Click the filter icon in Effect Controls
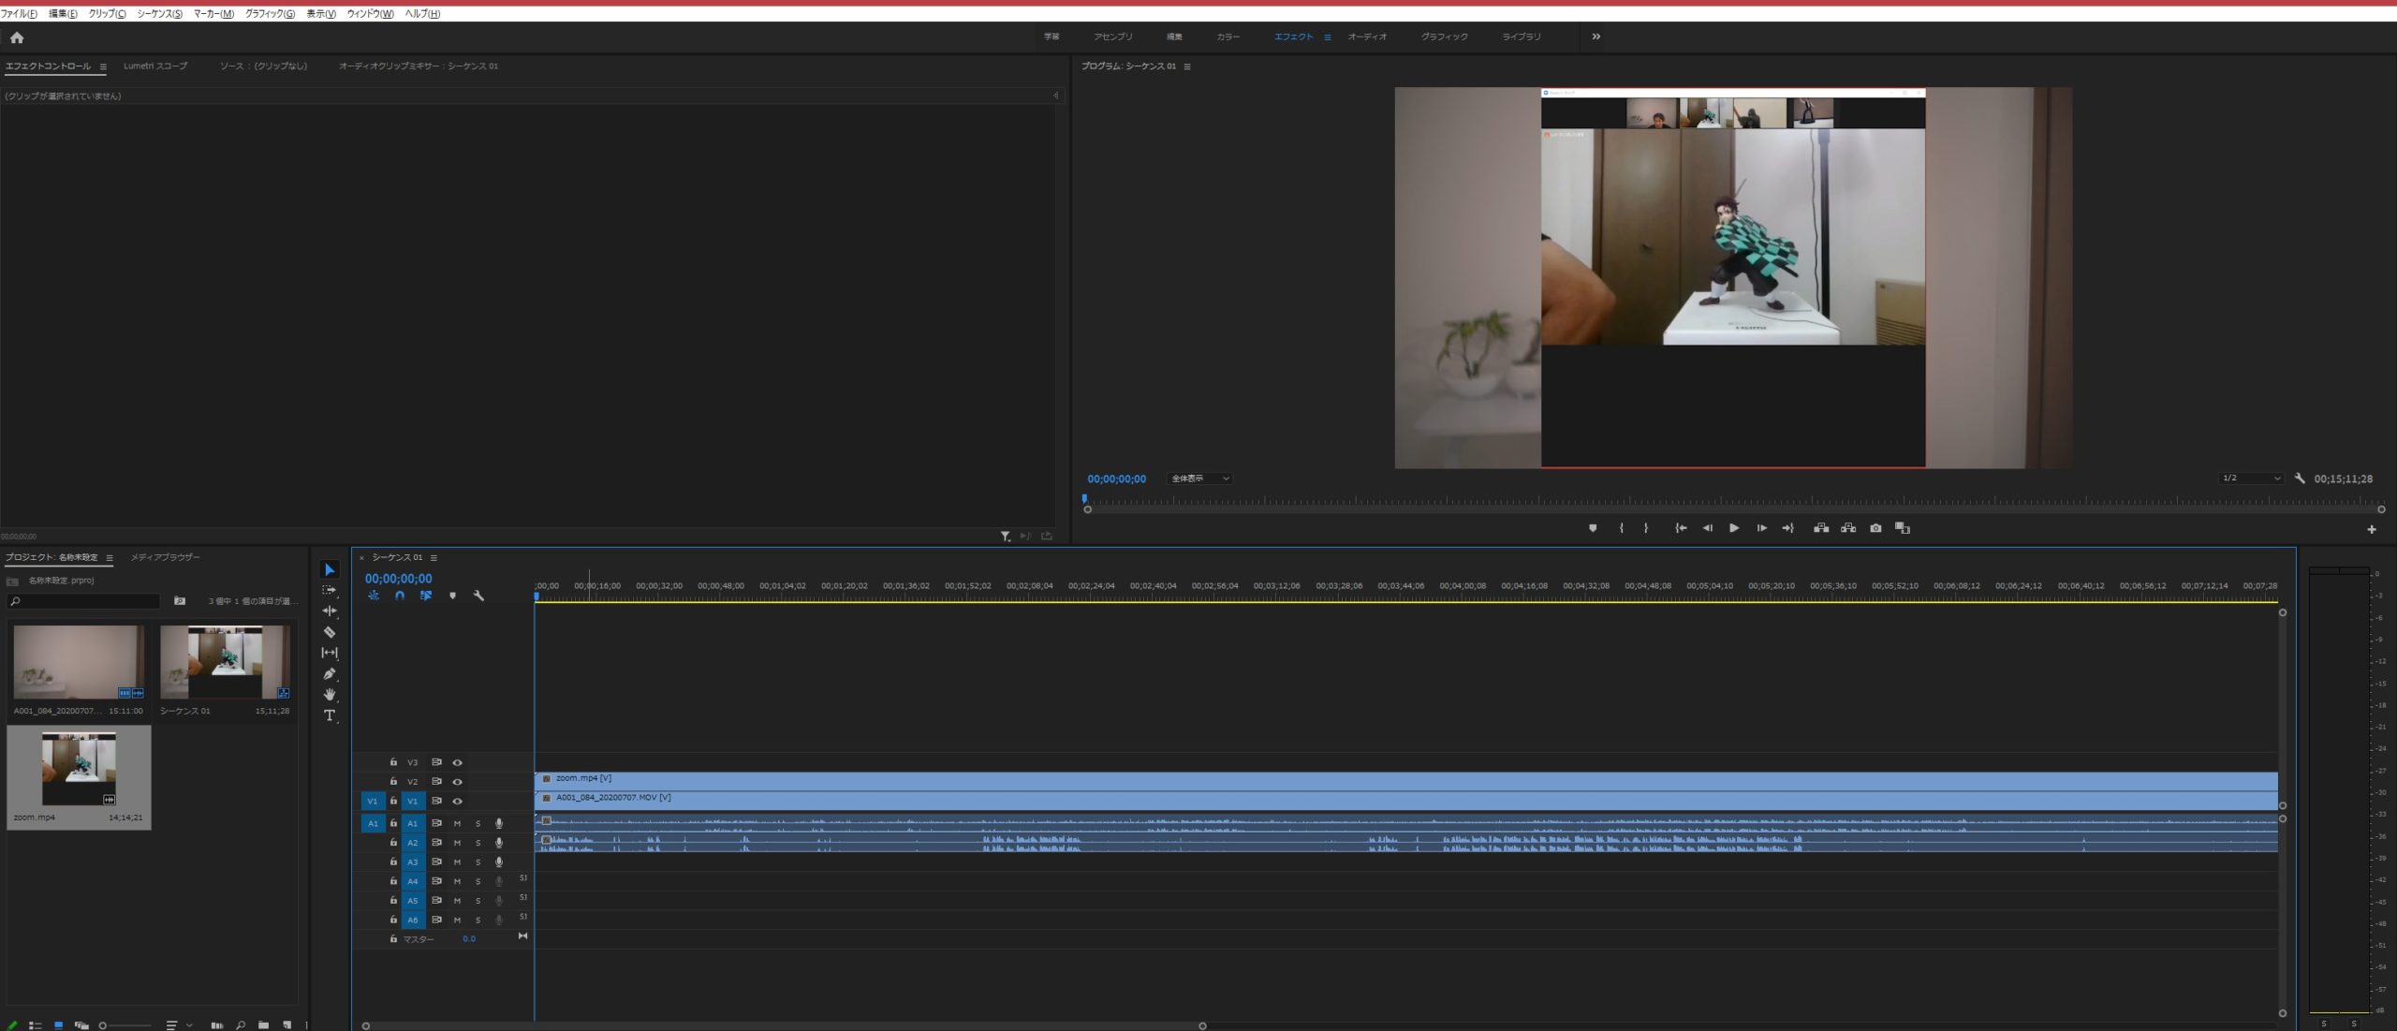This screenshot has width=2397, height=1031. 1006,537
